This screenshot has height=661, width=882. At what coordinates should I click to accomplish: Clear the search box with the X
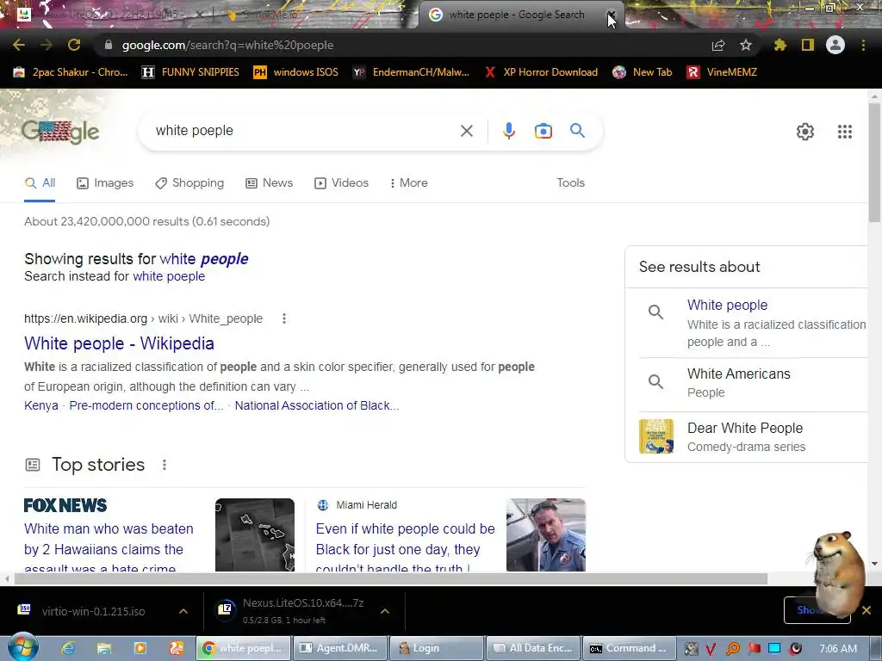click(466, 131)
